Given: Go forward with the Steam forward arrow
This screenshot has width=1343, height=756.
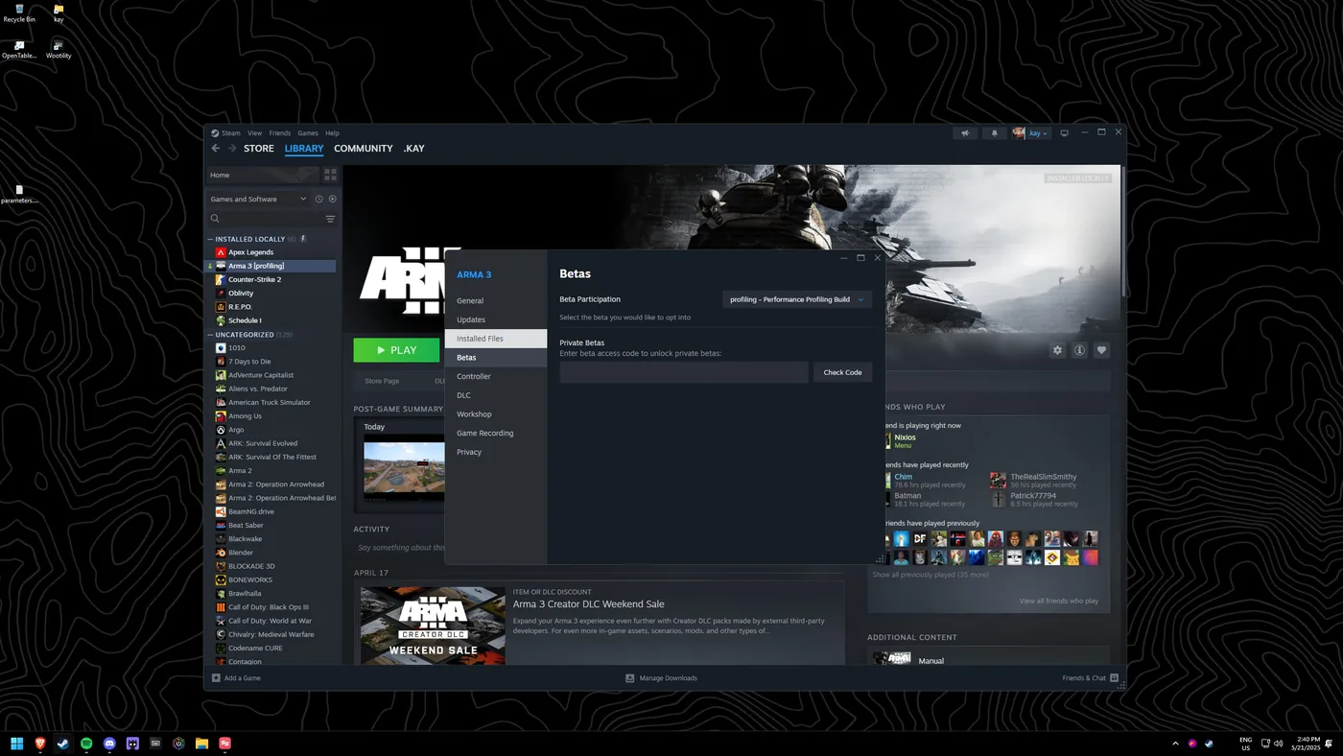Looking at the screenshot, I should tap(232, 149).
